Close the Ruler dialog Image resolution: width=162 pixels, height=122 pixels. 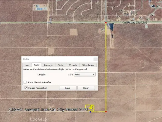(95, 59)
